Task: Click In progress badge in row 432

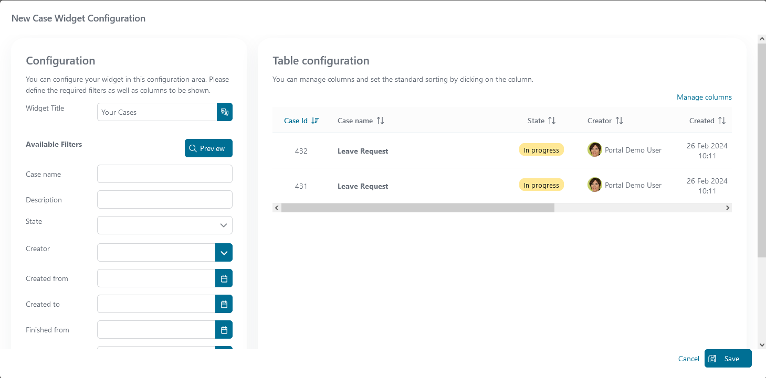Action: [541, 150]
